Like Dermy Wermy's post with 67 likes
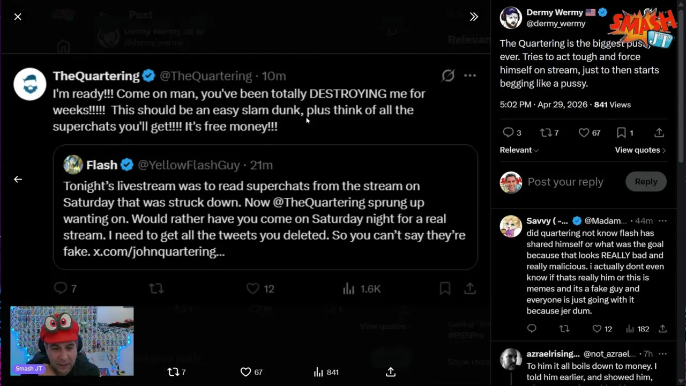The width and height of the screenshot is (686, 386). [x=584, y=132]
